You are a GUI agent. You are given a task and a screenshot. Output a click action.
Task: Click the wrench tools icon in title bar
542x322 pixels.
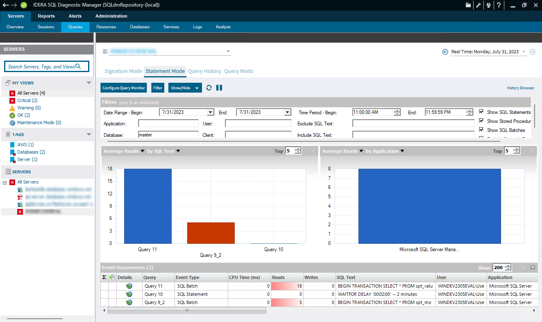478,5
